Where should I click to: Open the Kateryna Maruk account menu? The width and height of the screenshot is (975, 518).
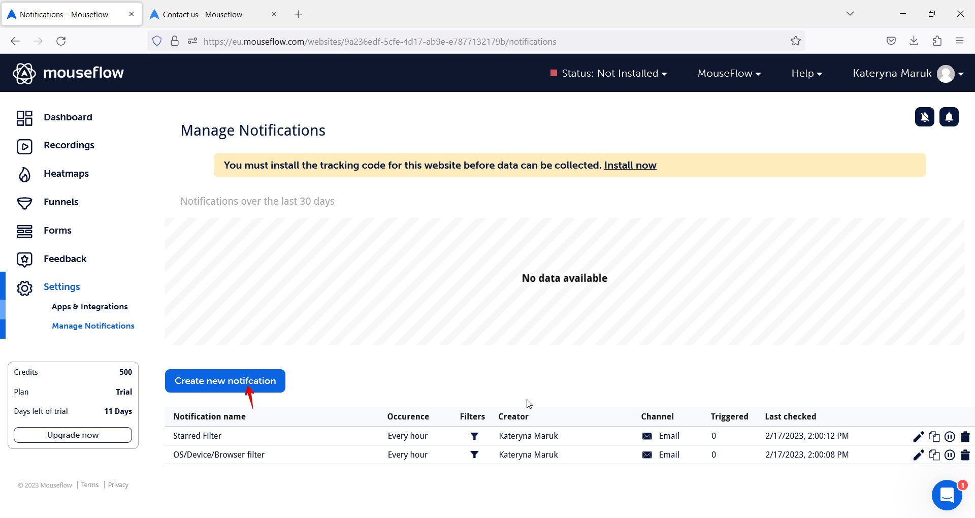click(x=908, y=73)
